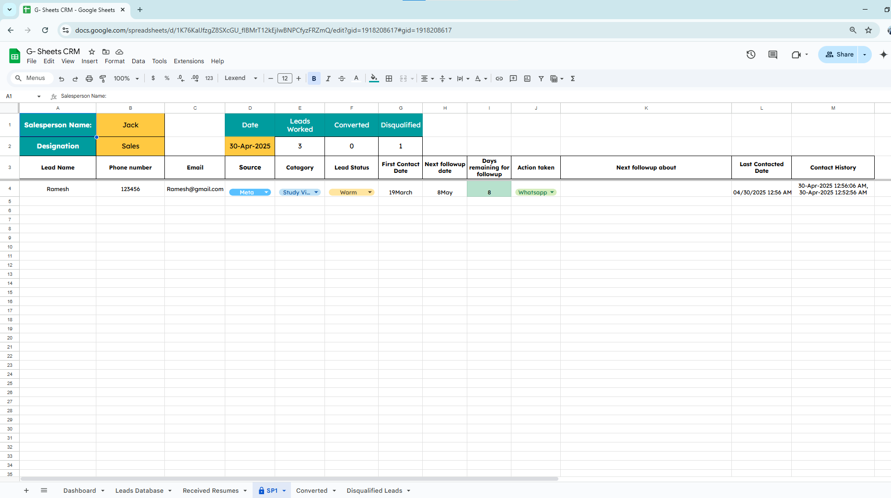Screen dimensions: 891x498
Task: Switch to the Leads Database sheet tab
Action: point(139,490)
